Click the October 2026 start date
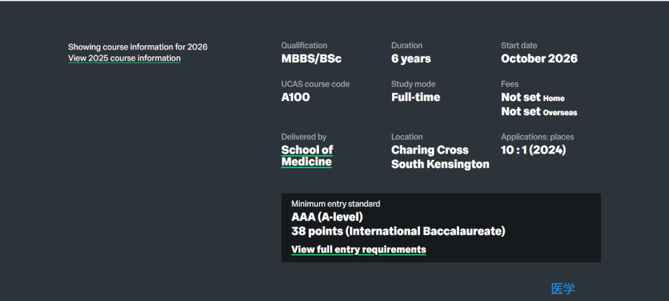The width and height of the screenshot is (669, 301). (x=540, y=59)
